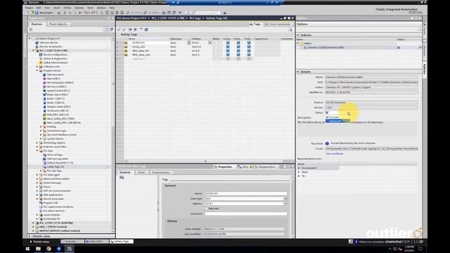This screenshot has width=450, height=253.
Task: Open Chrome from the taskbar
Action: [49, 249]
